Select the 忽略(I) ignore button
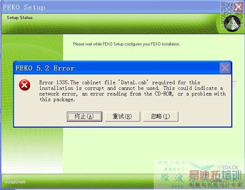 pos(160,117)
